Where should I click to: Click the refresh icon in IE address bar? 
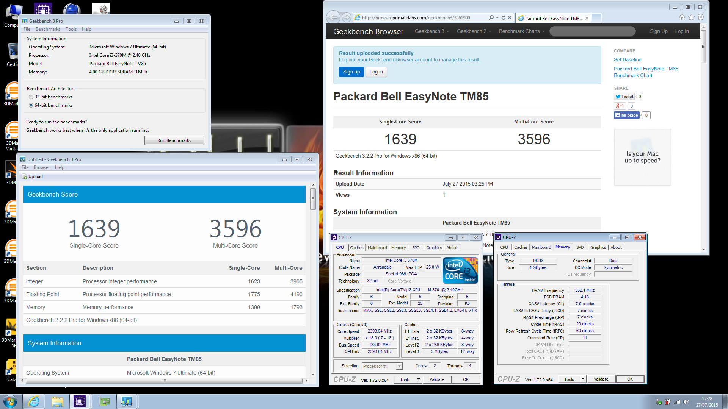pyautogui.click(x=503, y=17)
